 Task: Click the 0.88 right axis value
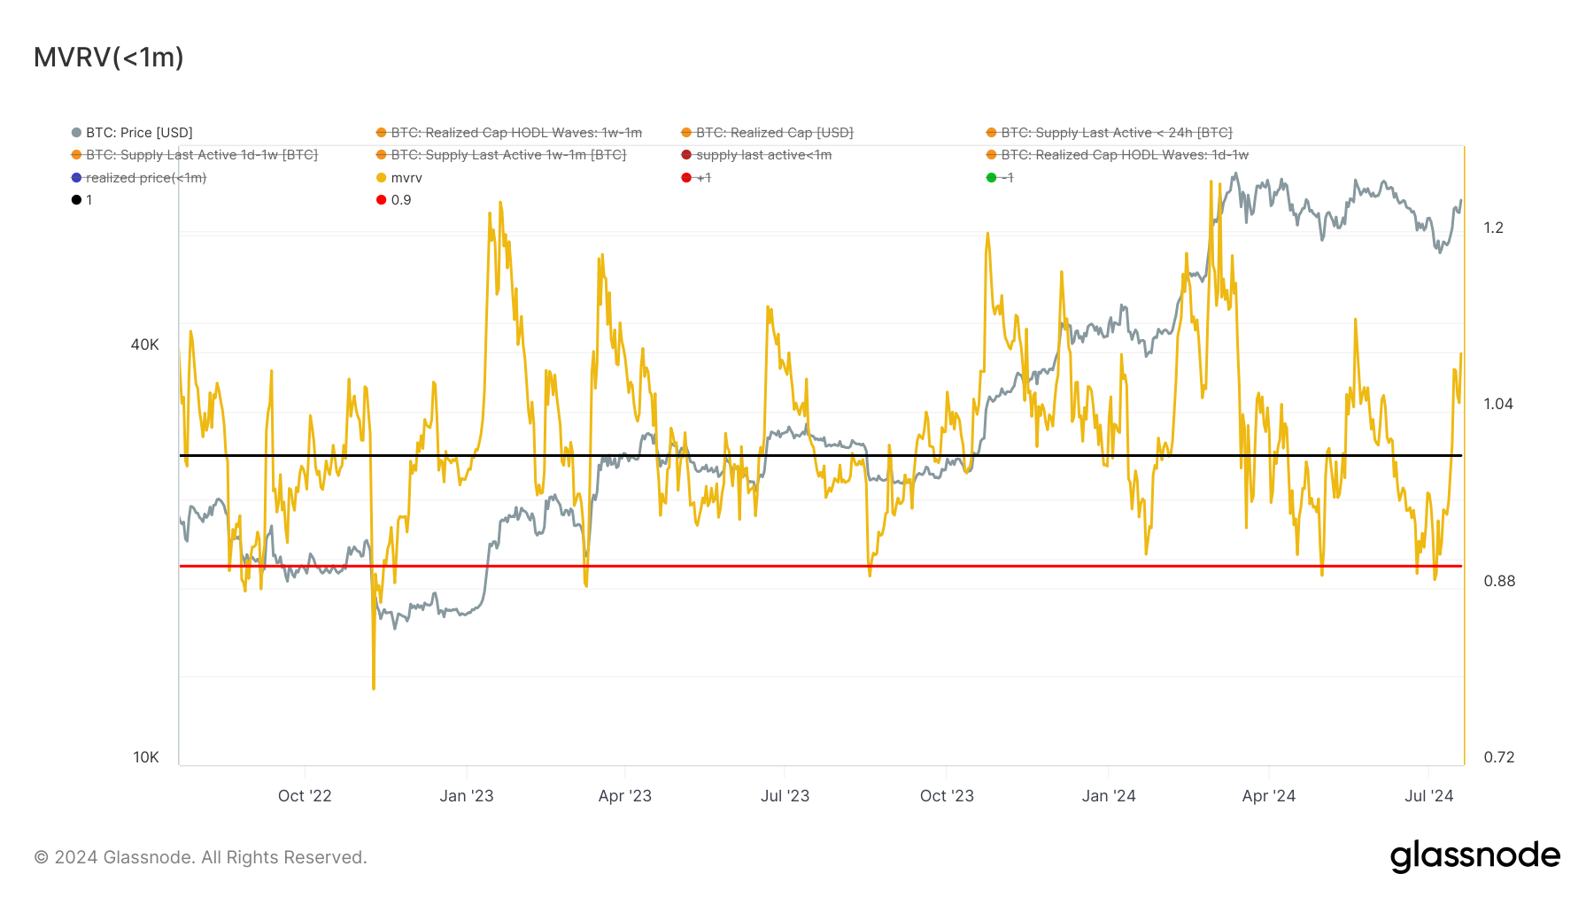pyautogui.click(x=1499, y=581)
